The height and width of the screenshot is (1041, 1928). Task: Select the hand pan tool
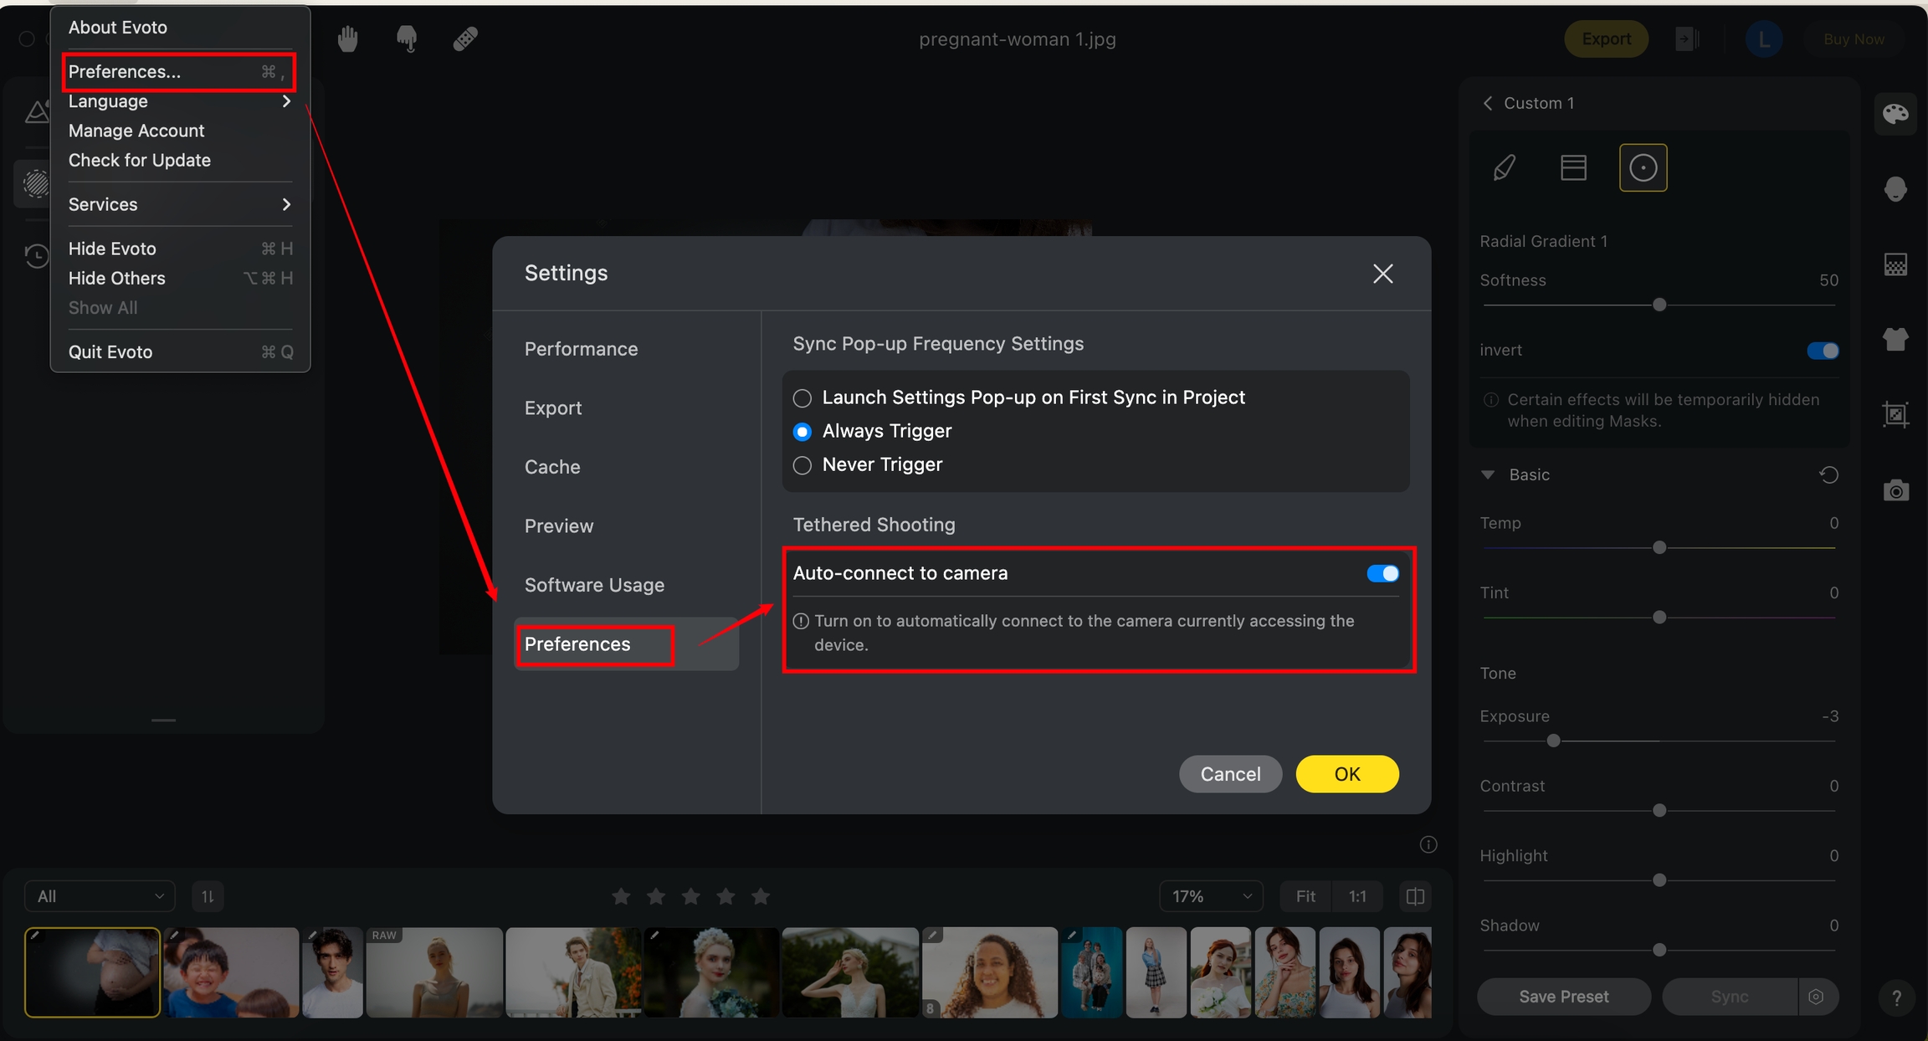tap(348, 38)
